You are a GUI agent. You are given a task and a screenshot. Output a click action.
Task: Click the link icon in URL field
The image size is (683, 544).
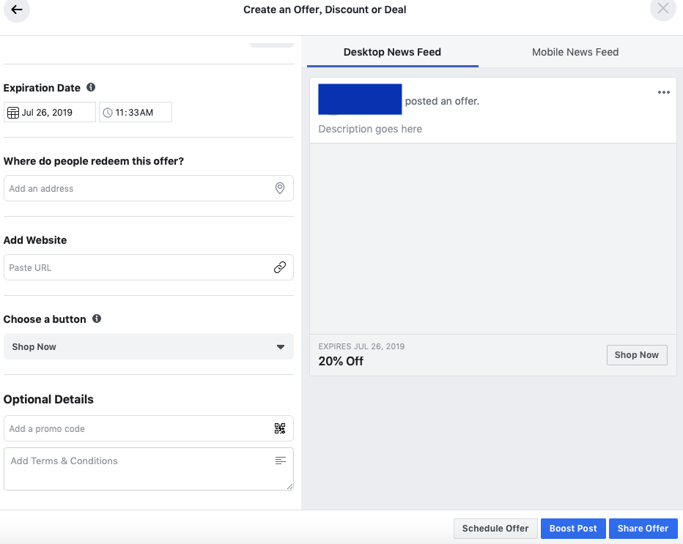[x=280, y=267]
